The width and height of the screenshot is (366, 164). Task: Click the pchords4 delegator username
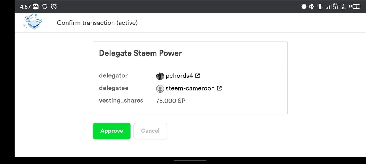coord(179,76)
